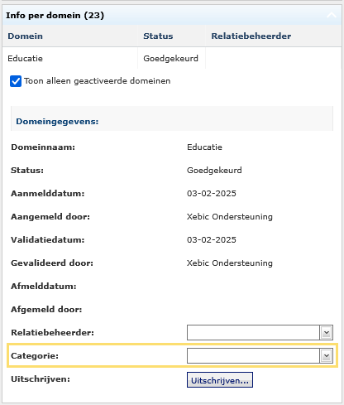This screenshot has width=344, height=405.
Task: Click inside the Relatiebeheerder combo box field
Action: [253, 333]
